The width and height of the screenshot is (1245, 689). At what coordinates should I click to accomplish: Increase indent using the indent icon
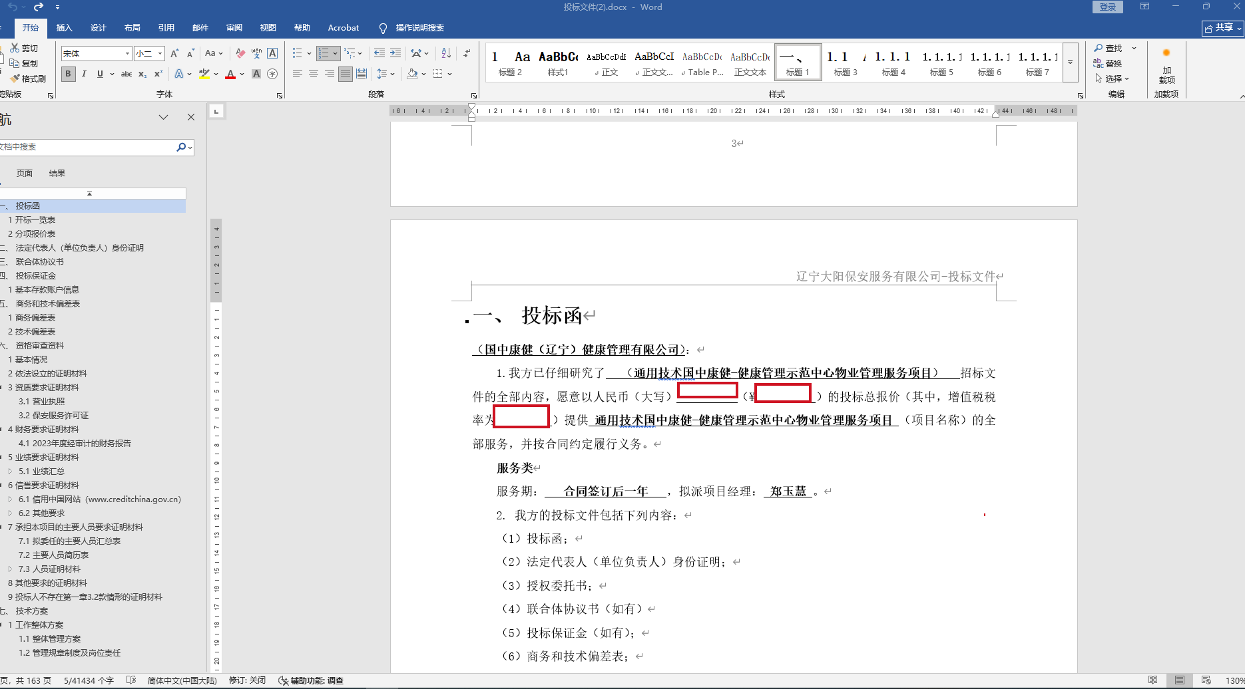click(395, 53)
